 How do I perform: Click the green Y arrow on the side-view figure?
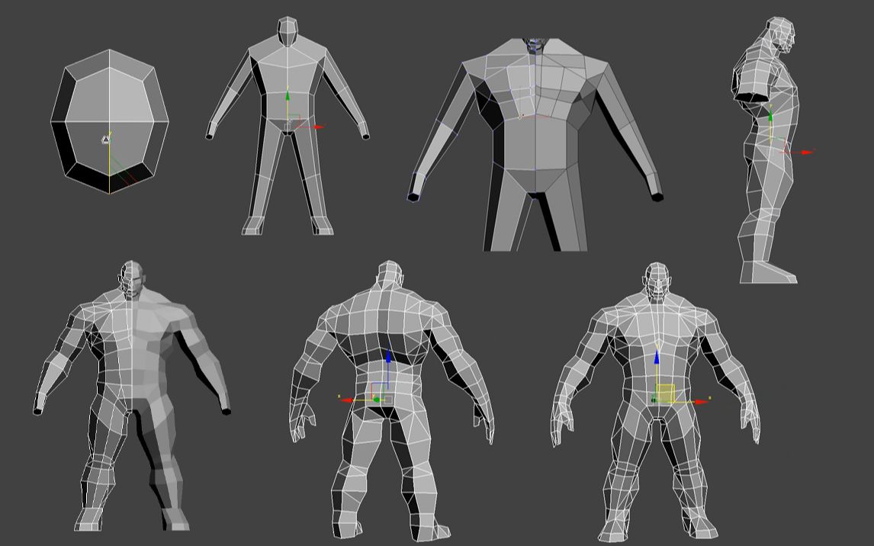[x=770, y=116]
